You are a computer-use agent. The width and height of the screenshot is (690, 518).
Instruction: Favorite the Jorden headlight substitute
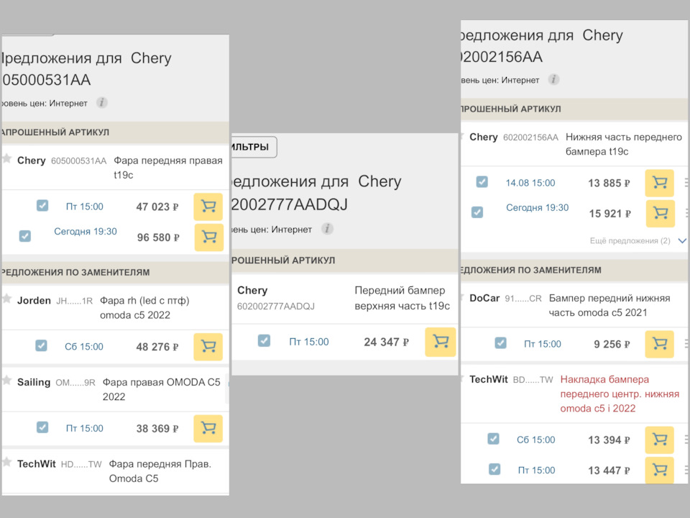point(7,298)
